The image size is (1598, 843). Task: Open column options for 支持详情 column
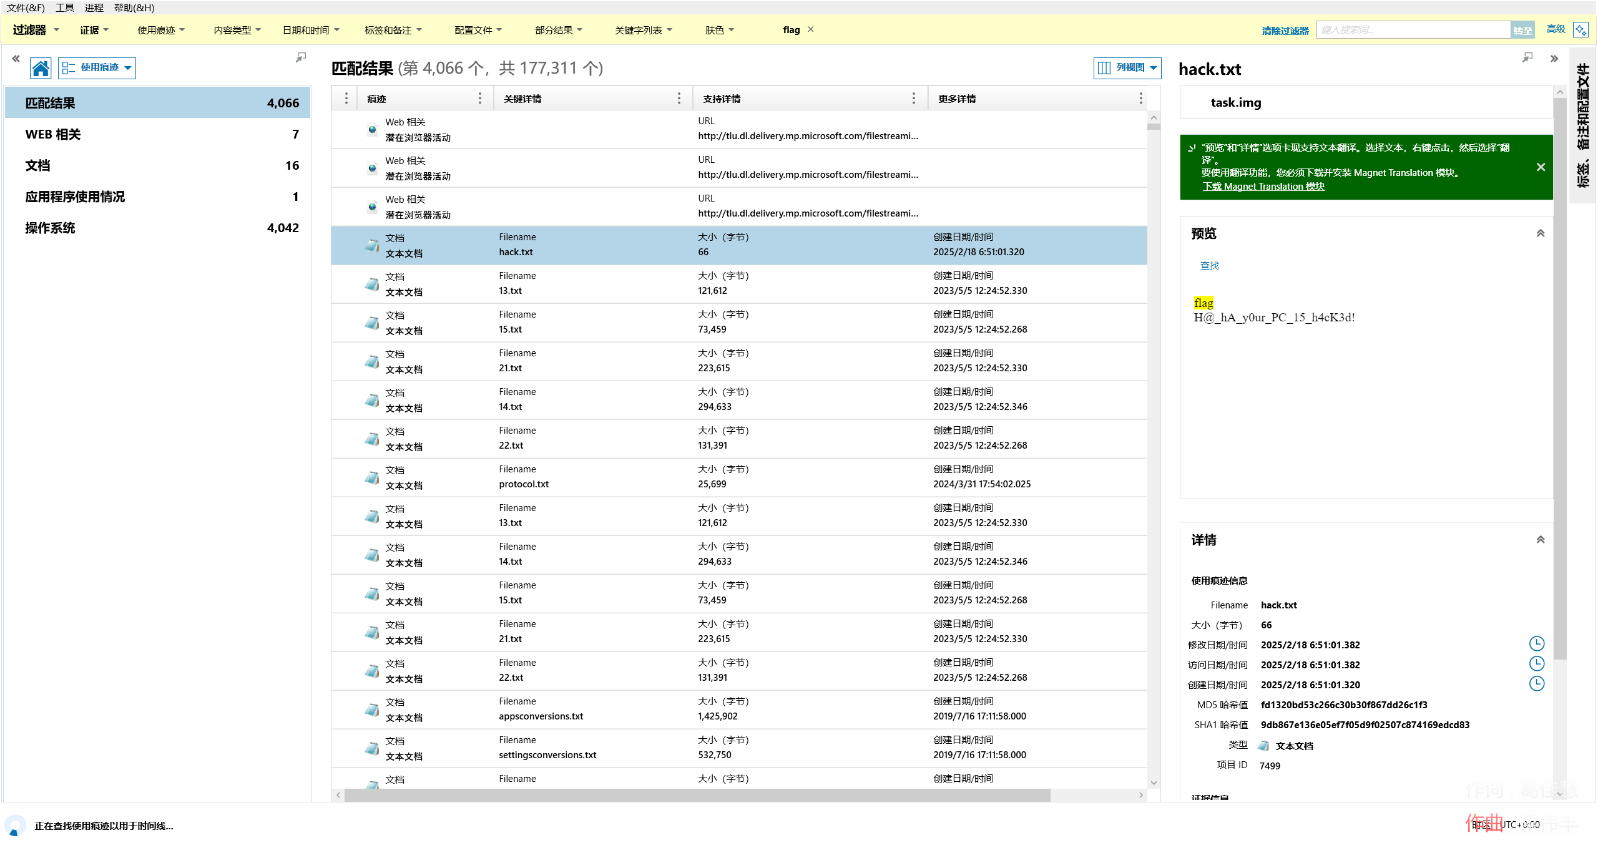coord(914,98)
